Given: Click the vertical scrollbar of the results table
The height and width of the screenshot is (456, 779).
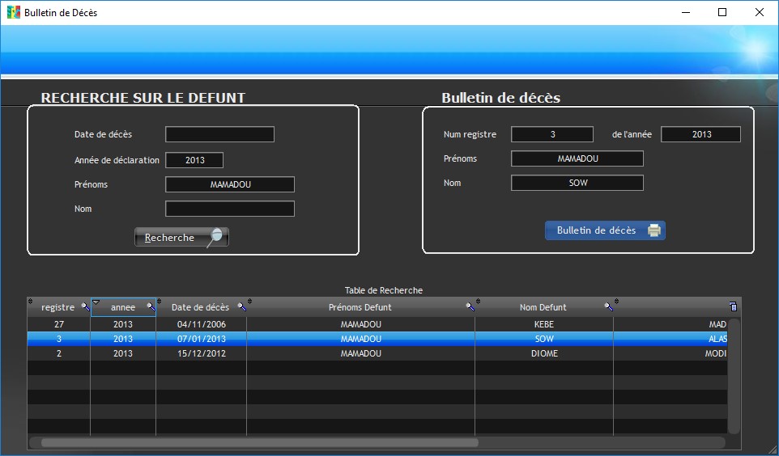Looking at the screenshot, I should (x=734, y=376).
